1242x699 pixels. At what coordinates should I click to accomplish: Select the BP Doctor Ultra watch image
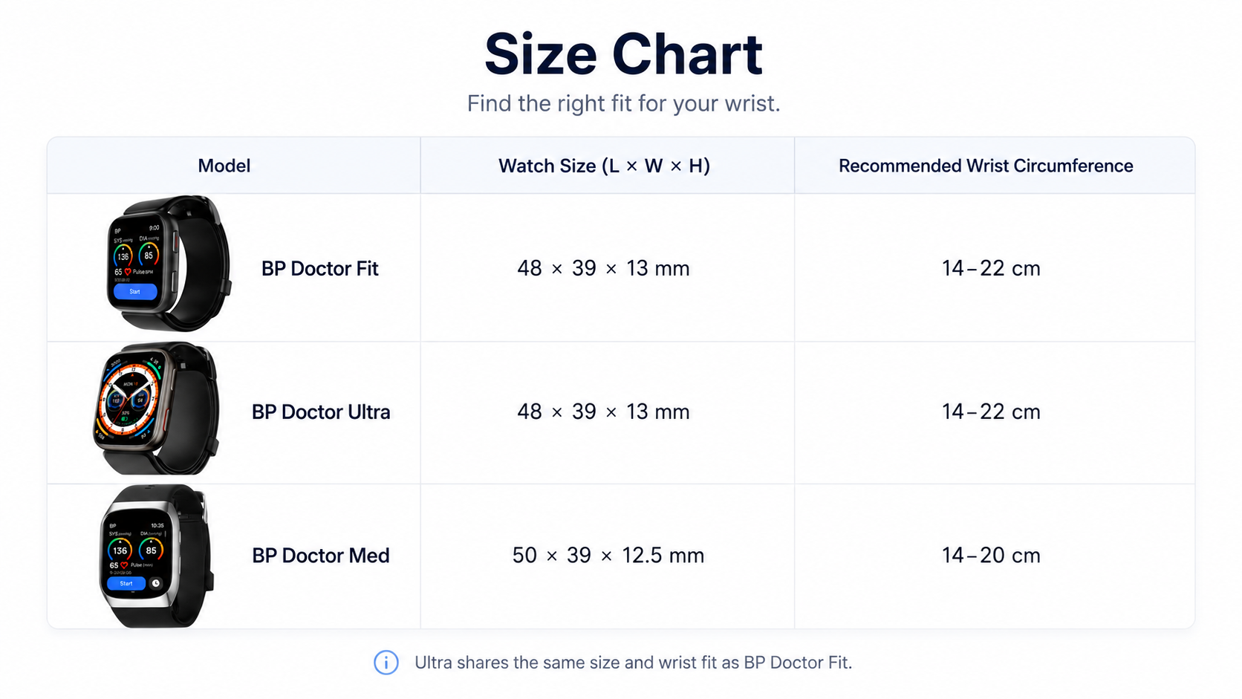[x=156, y=408]
